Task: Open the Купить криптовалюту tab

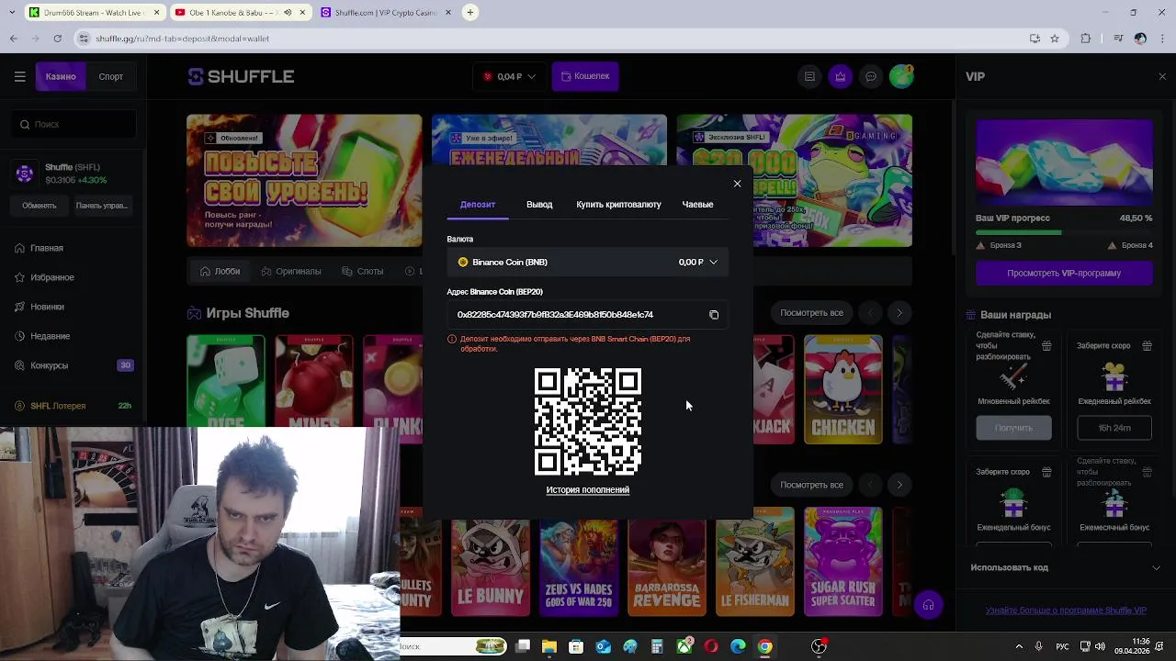Action: tap(618, 205)
